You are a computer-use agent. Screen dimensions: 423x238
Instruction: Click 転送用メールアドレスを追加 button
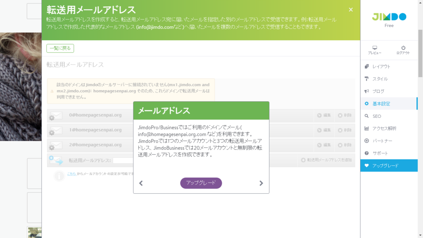[326, 160]
